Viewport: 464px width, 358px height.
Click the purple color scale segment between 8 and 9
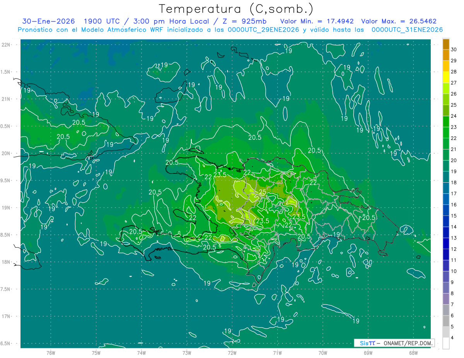click(x=446, y=288)
